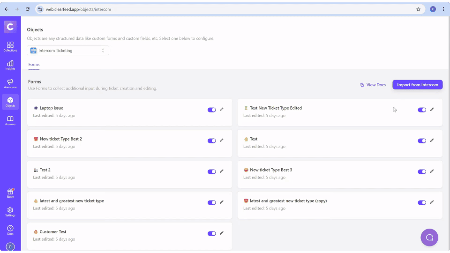
Task: Open the Chrome profile avatar menu
Action: click(x=433, y=9)
